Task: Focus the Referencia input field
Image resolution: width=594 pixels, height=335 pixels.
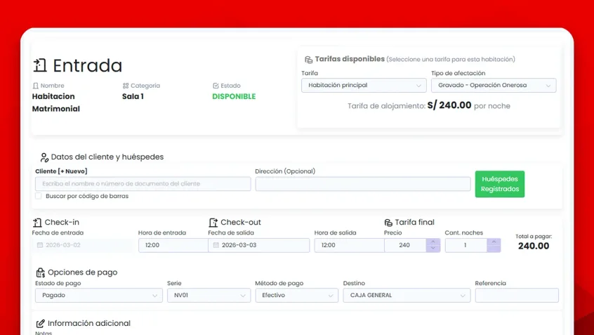Action: 517,295
